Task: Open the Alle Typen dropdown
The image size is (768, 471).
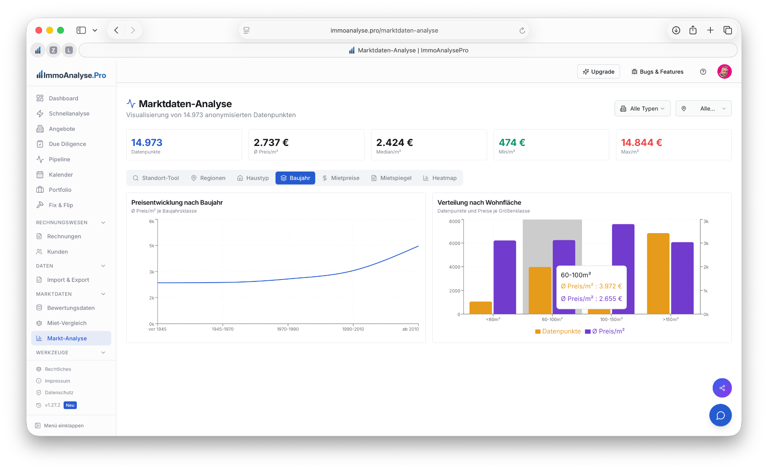Action: [642, 108]
